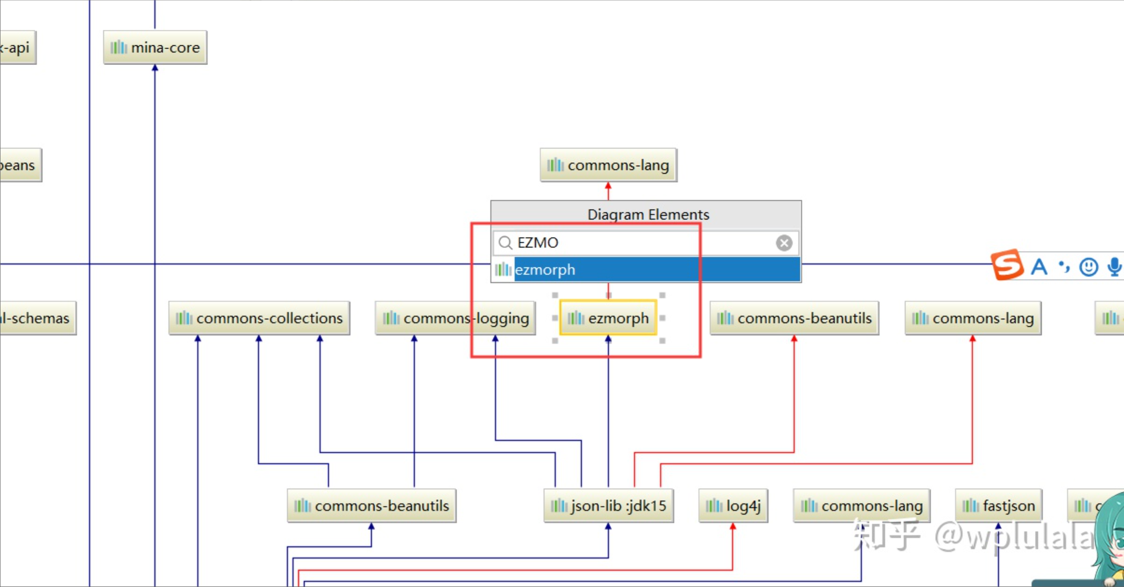This screenshot has width=1124, height=587.
Task: Click mina-core node's library icon
Action: click(x=119, y=47)
